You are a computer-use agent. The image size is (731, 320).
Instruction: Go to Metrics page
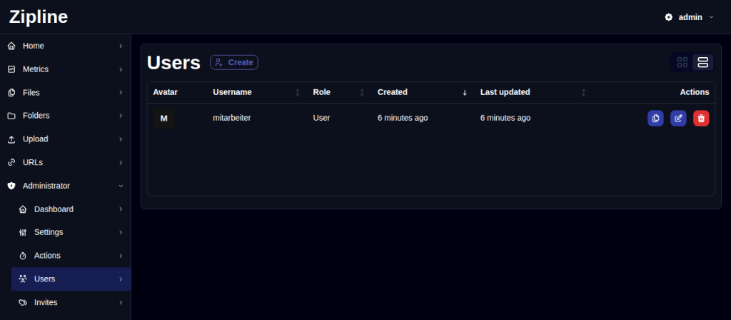coord(65,69)
